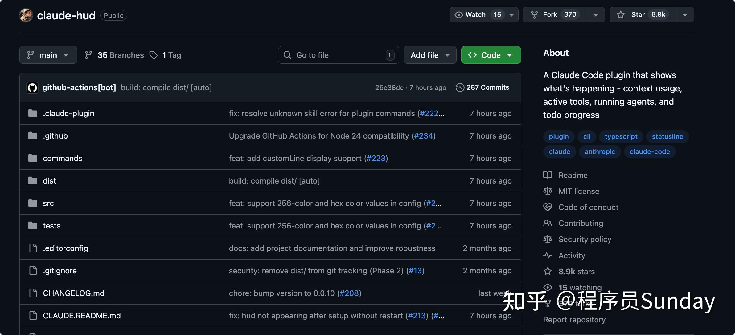Click Report repository link
The image size is (735, 335).
tap(574, 320)
